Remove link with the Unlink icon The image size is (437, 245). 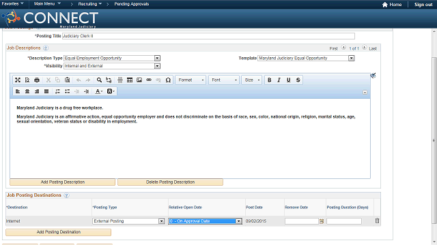pos(158,80)
